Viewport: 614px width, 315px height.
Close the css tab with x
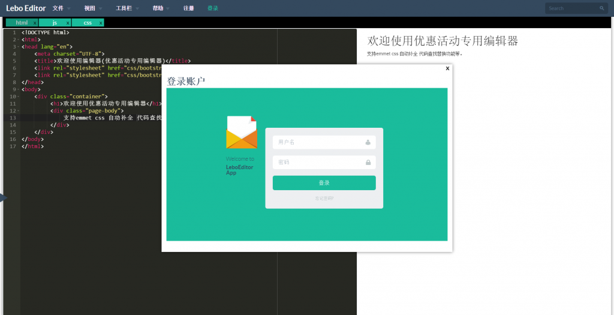point(101,23)
